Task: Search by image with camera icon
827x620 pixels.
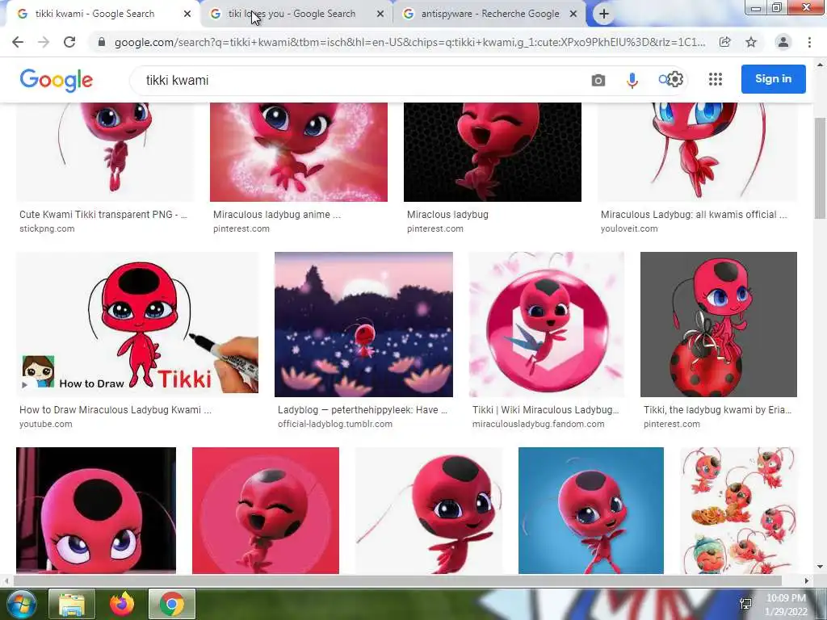Action: point(598,80)
